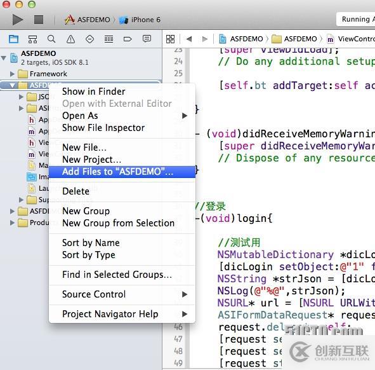Open the Source Control submenu

[x=122, y=294]
